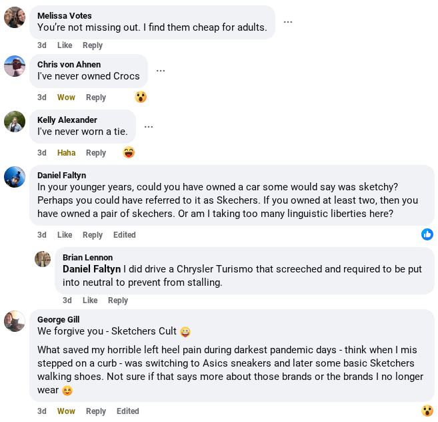Open options menu for Melissa Votes' comment

[288, 22]
